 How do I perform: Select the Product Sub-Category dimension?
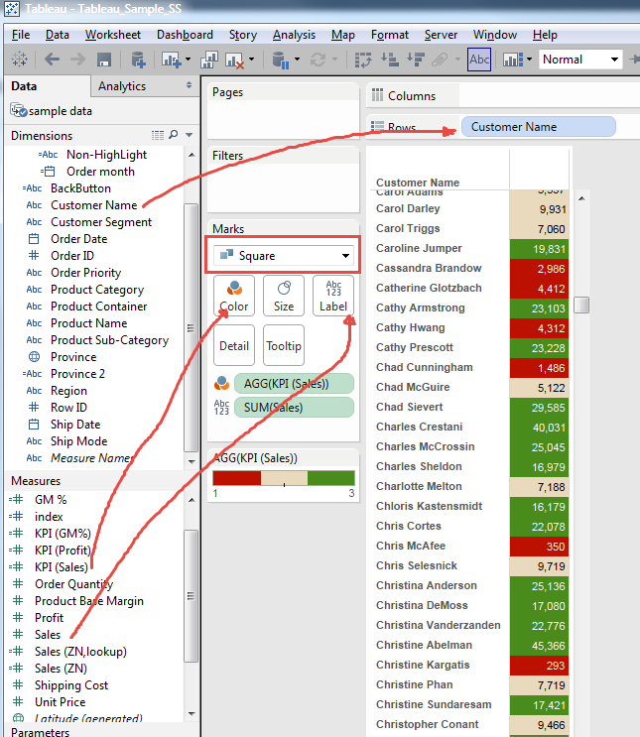[x=109, y=340]
